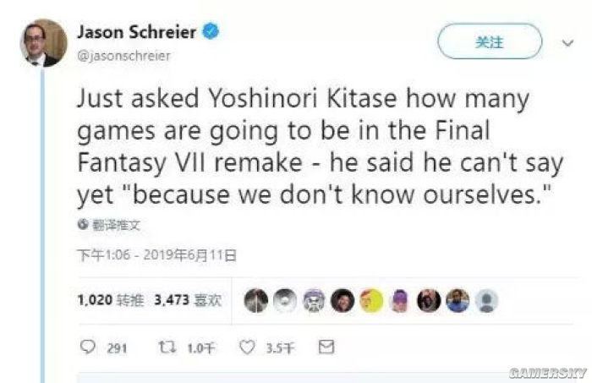The height and width of the screenshot is (383, 592).
Task: Open the purple-hat liker avatar
Action: pos(400,301)
